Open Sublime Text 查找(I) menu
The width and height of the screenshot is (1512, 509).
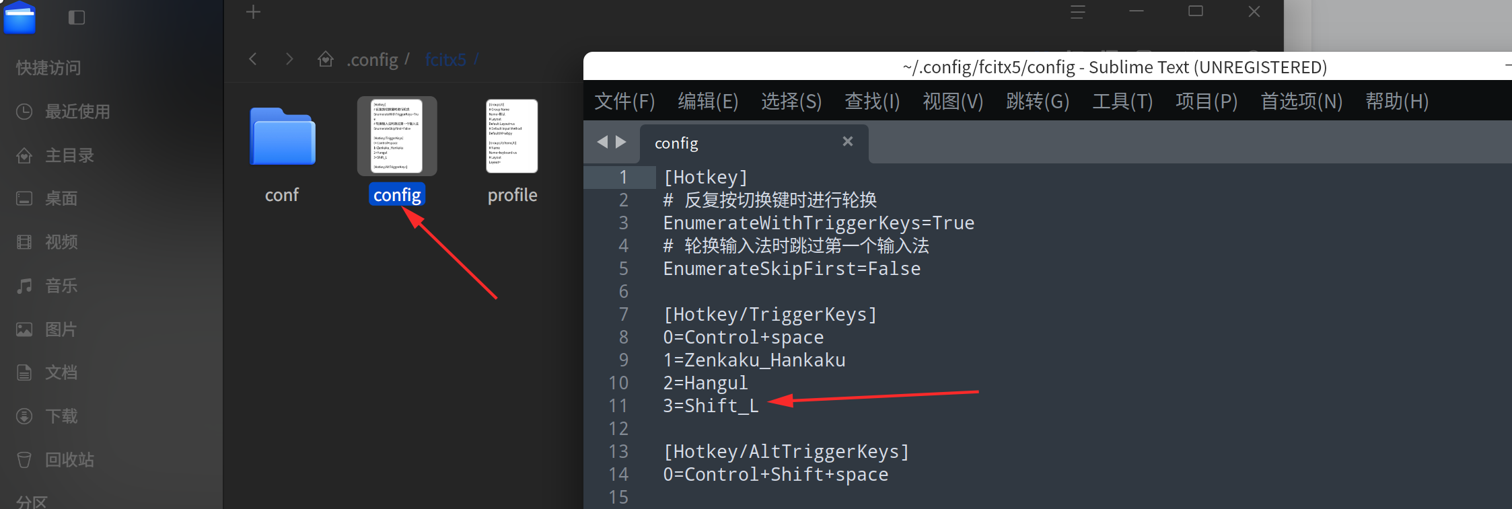(x=872, y=101)
